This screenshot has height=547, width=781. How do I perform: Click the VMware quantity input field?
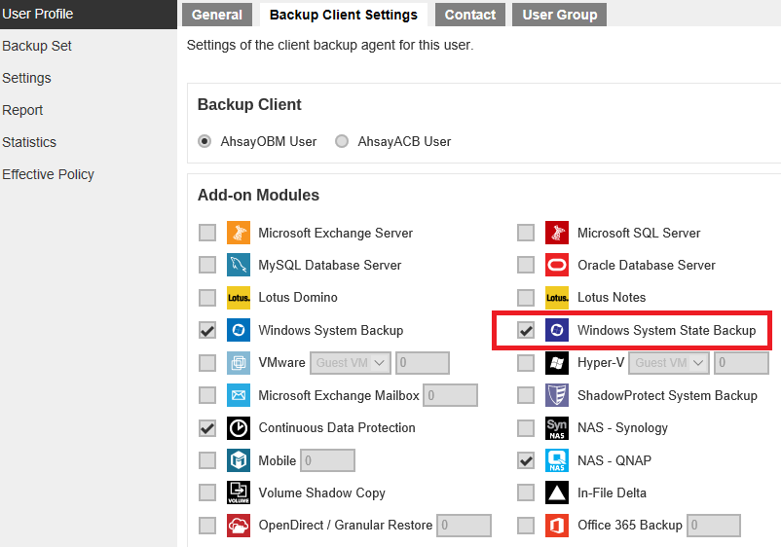(x=423, y=363)
